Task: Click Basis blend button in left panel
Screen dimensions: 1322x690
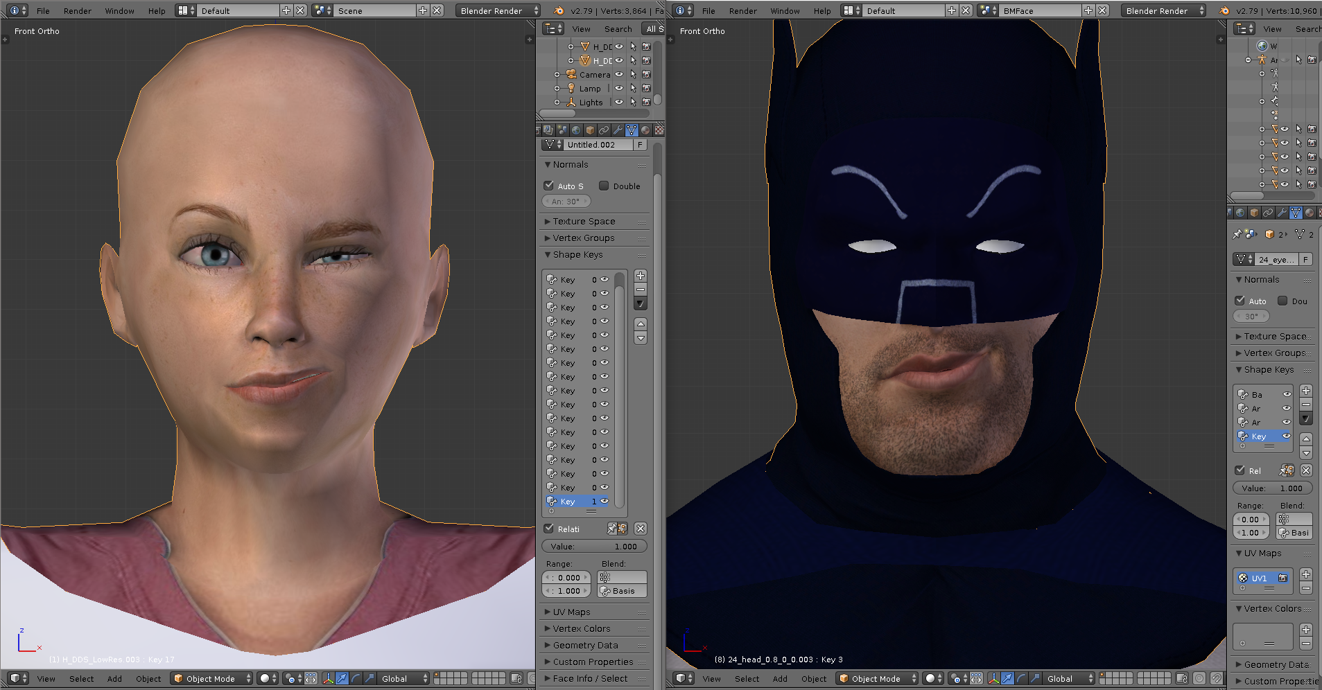Action: point(622,591)
